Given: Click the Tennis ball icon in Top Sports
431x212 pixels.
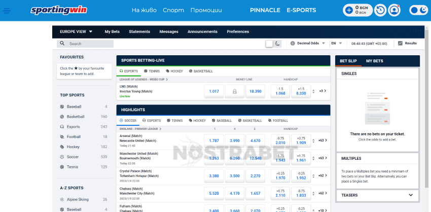Looking at the screenshot, I should coord(62,167).
